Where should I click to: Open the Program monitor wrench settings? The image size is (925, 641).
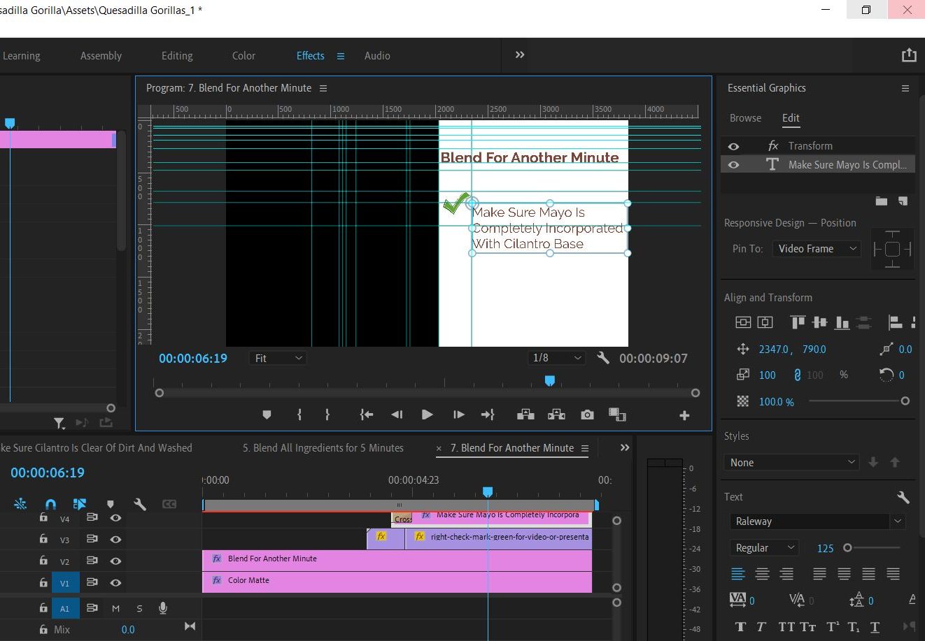tap(603, 358)
